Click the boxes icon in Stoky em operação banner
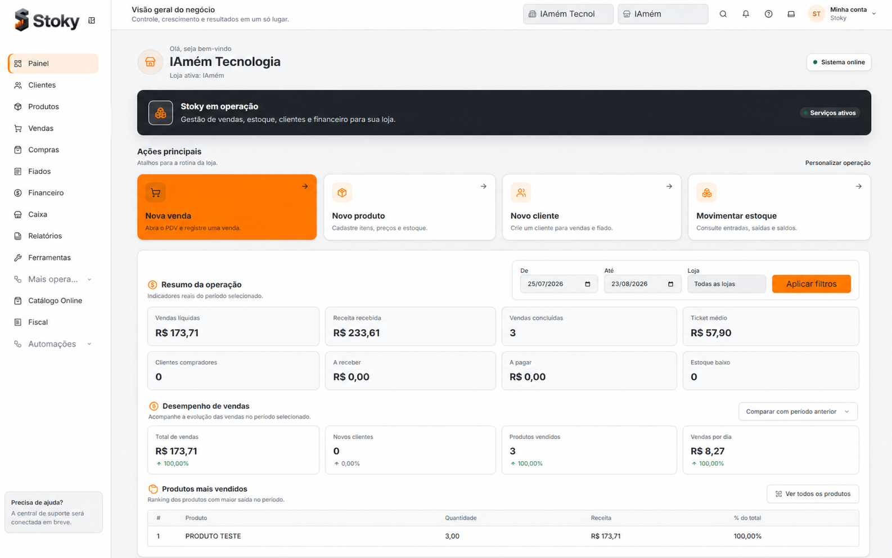The height and width of the screenshot is (558, 892). tap(161, 113)
